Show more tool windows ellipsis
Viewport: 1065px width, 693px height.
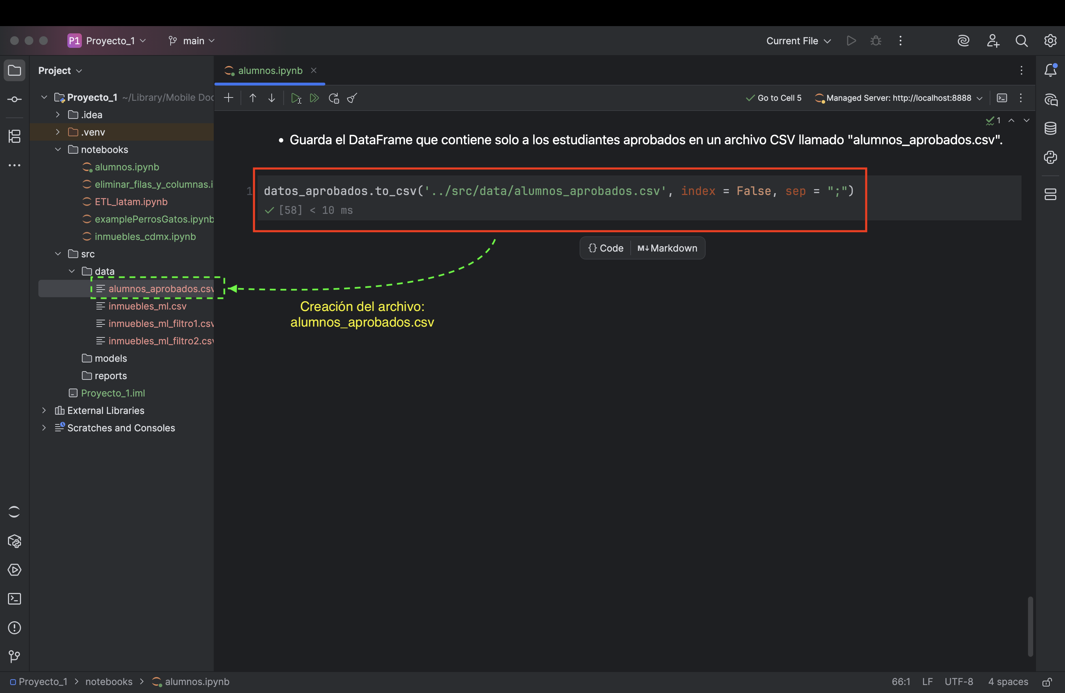(x=14, y=165)
